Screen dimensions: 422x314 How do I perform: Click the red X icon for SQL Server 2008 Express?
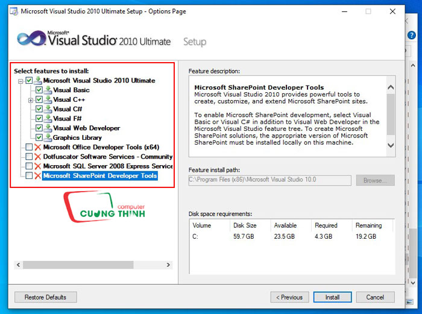click(x=37, y=166)
